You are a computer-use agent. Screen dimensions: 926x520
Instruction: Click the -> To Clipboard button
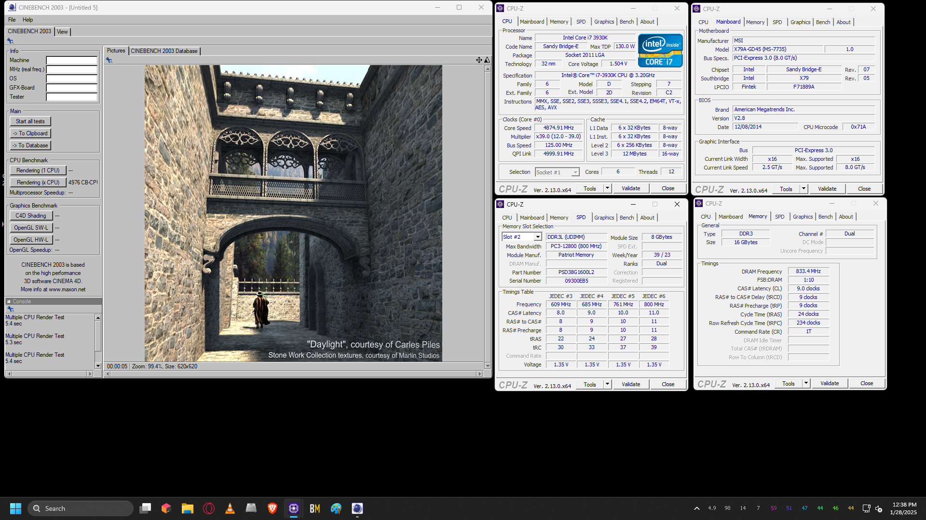(x=30, y=133)
